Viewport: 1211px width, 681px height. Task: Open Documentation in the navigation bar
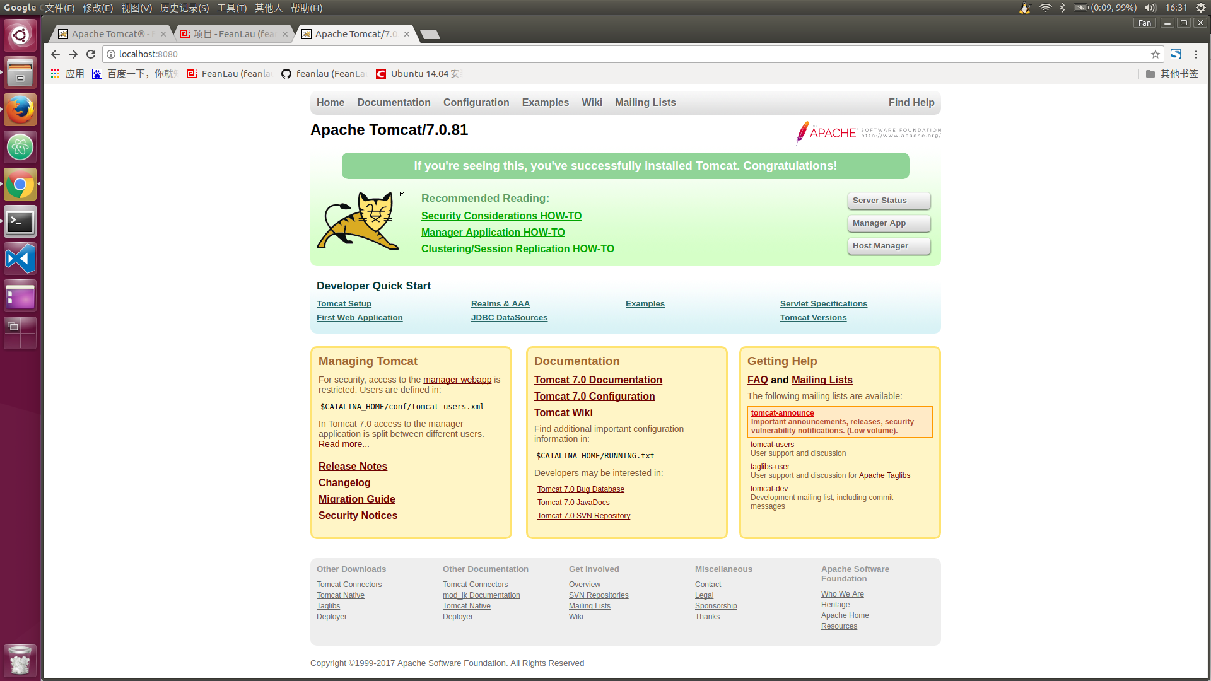click(x=394, y=102)
